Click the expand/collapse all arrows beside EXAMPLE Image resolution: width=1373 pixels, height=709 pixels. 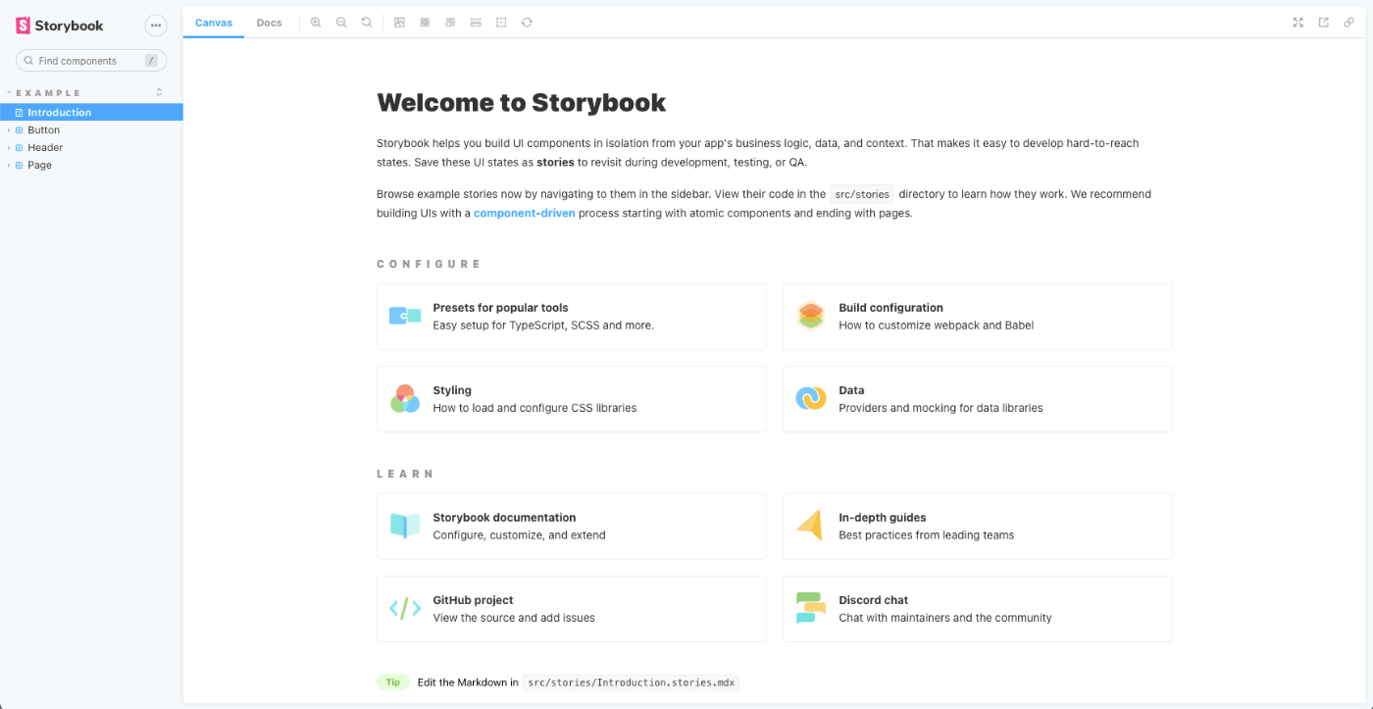(160, 93)
